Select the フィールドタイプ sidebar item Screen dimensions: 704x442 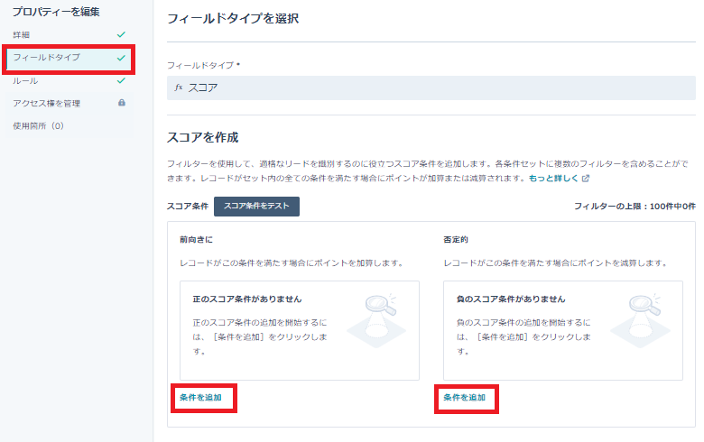pyautogui.click(x=47, y=58)
